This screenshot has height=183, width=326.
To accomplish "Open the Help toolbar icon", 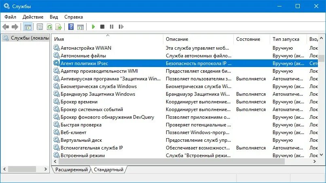I will 71,27.
